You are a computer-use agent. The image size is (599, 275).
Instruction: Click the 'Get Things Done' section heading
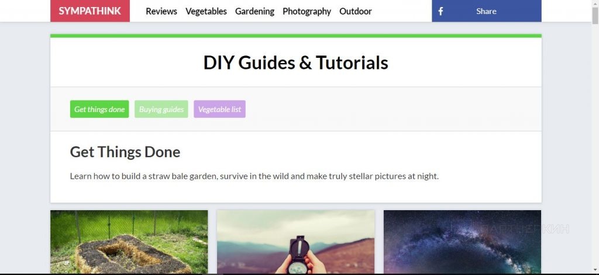pyautogui.click(x=125, y=152)
